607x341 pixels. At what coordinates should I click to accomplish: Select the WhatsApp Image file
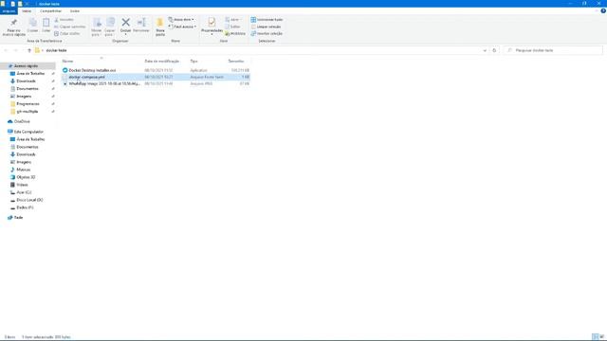156,83
